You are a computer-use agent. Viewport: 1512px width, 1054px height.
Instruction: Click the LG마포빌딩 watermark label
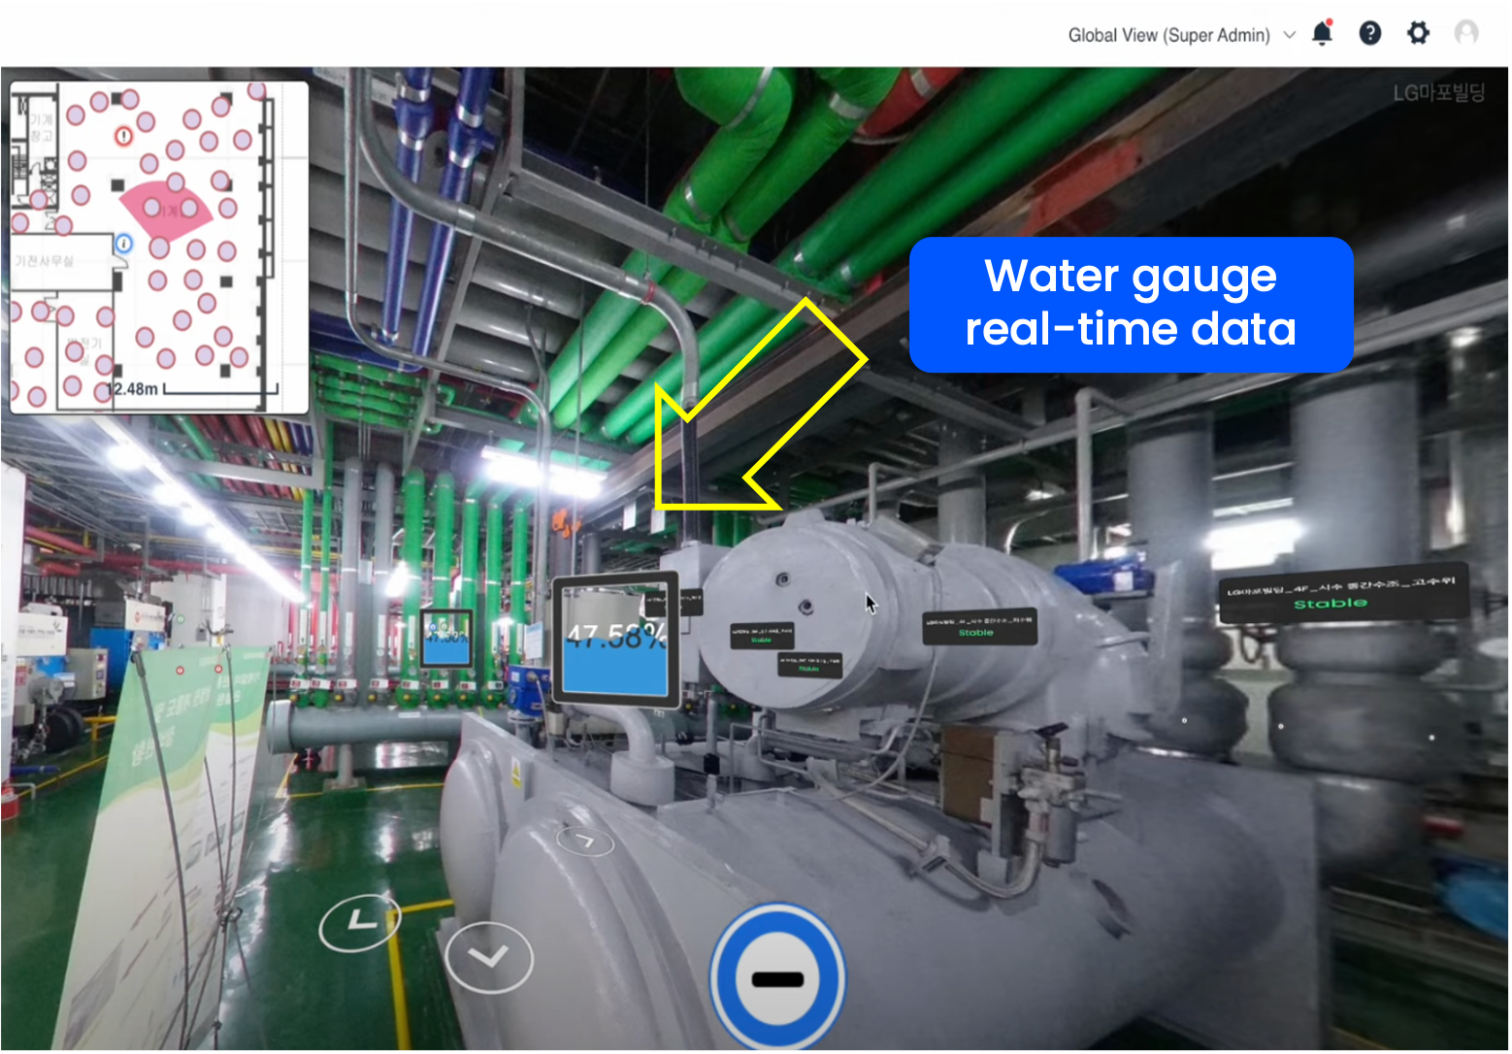coord(1438,92)
